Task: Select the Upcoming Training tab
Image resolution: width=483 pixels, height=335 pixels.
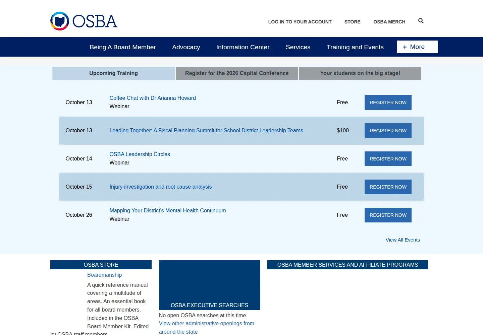Action: click(x=113, y=73)
